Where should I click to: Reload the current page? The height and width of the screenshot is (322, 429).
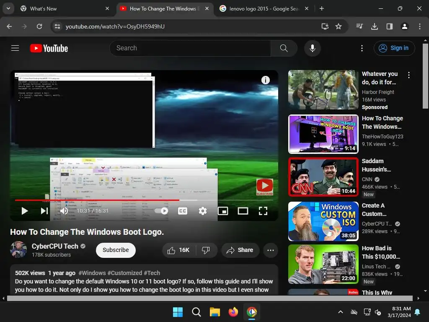coord(39,26)
